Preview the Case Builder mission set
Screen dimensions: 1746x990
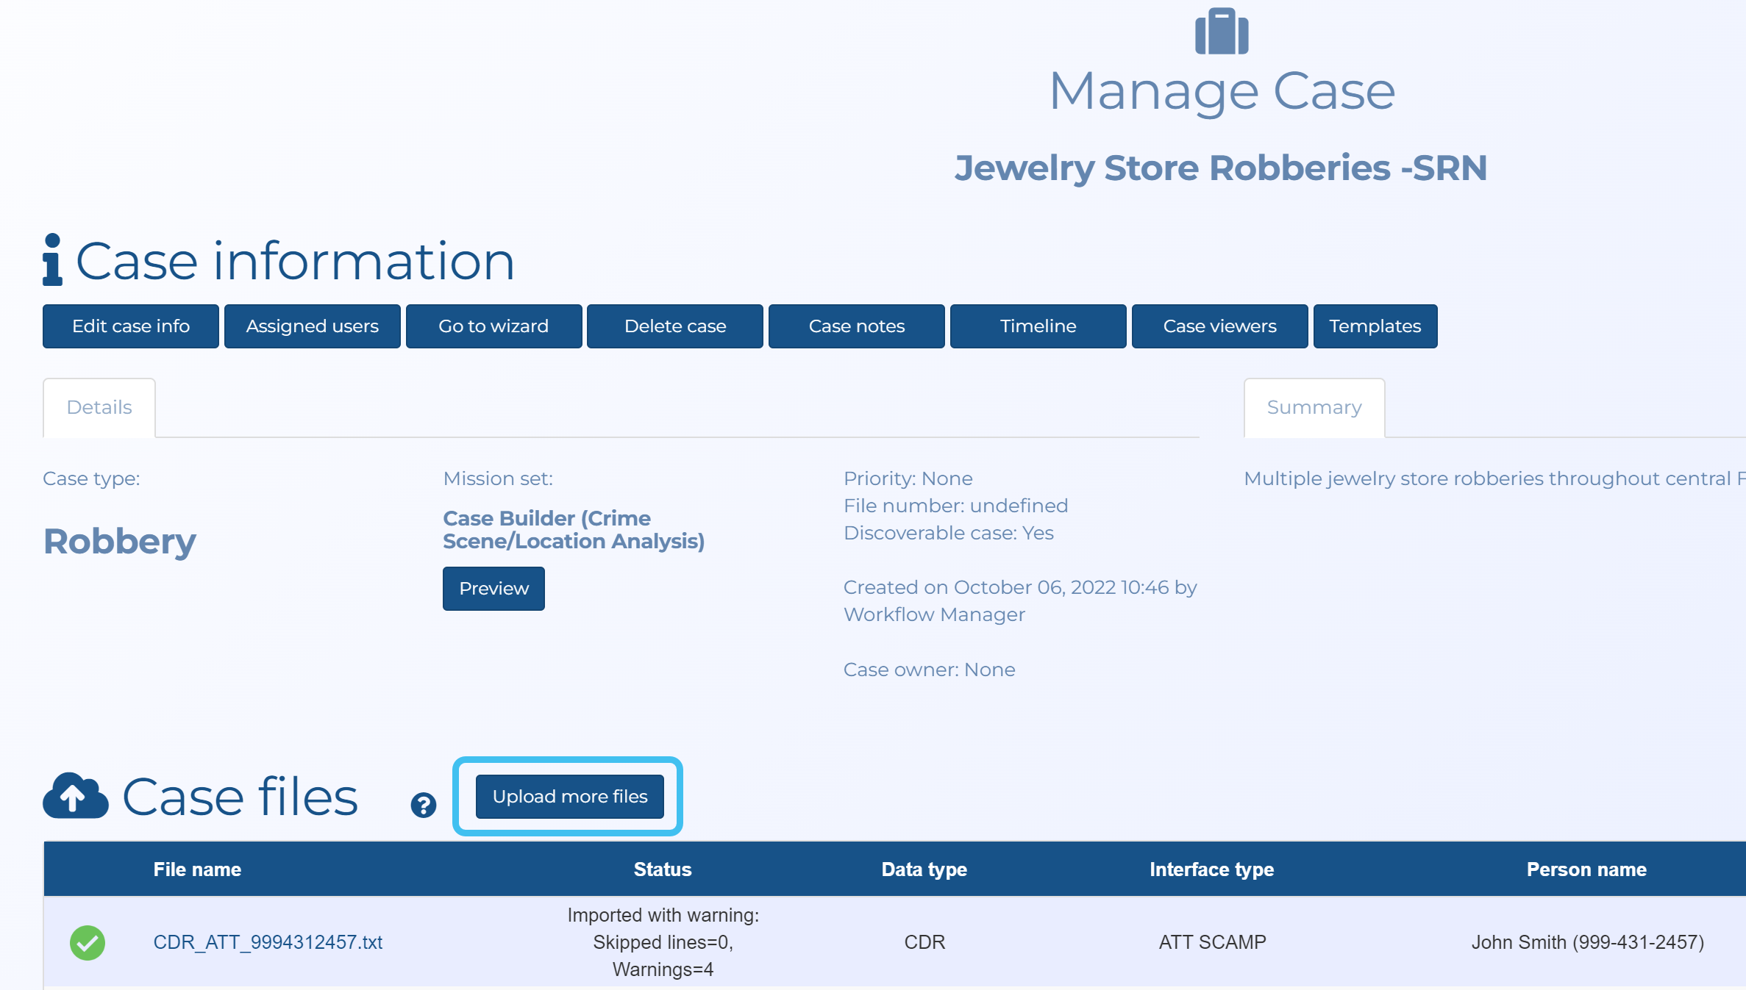tap(493, 588)
